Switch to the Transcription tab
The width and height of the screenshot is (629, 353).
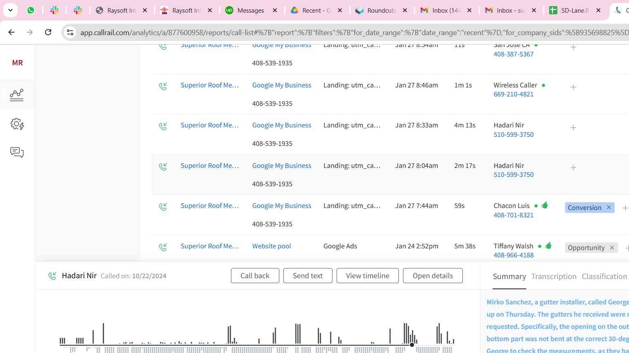[x=554, y=277]
